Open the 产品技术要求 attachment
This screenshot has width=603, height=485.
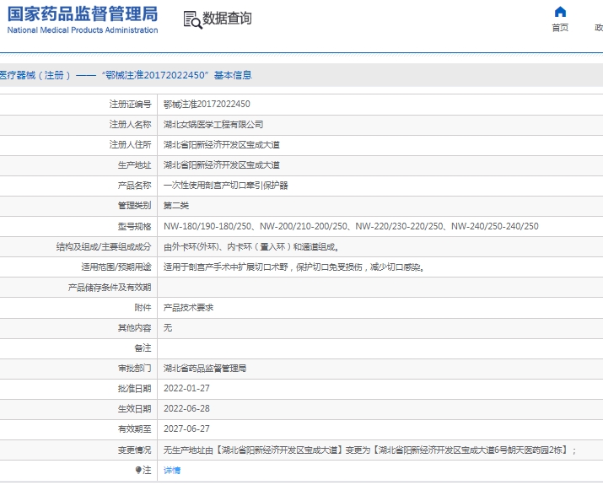coord(188,307)
